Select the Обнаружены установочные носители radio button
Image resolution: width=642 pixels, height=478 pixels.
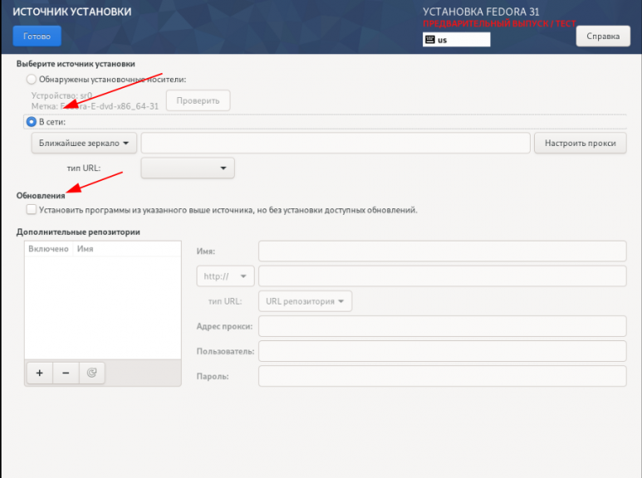point(31,79)
